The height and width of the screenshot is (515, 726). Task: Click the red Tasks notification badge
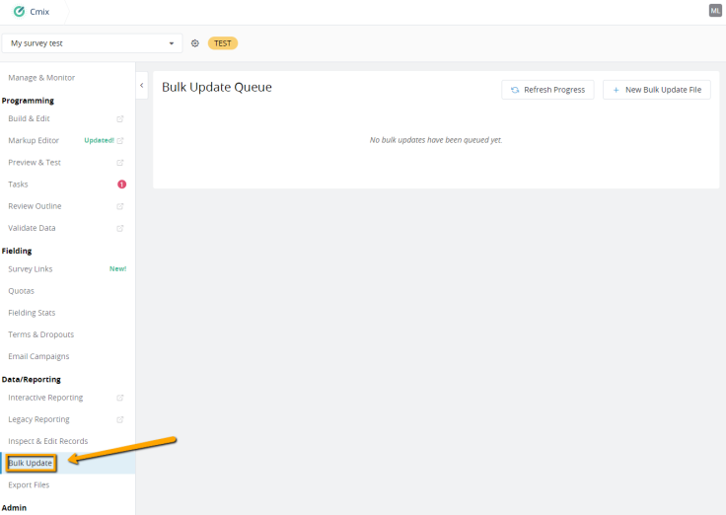(x=121, y=184)
